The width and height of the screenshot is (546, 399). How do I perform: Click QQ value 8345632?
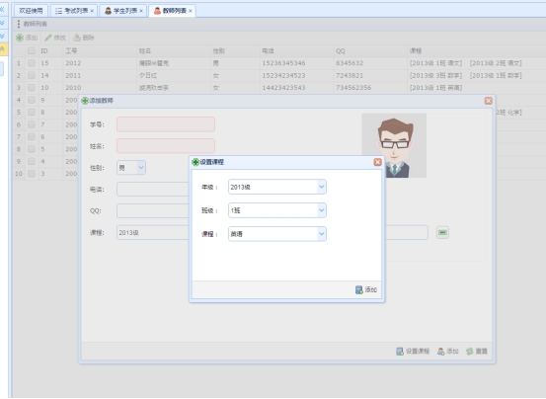(350, 63)
